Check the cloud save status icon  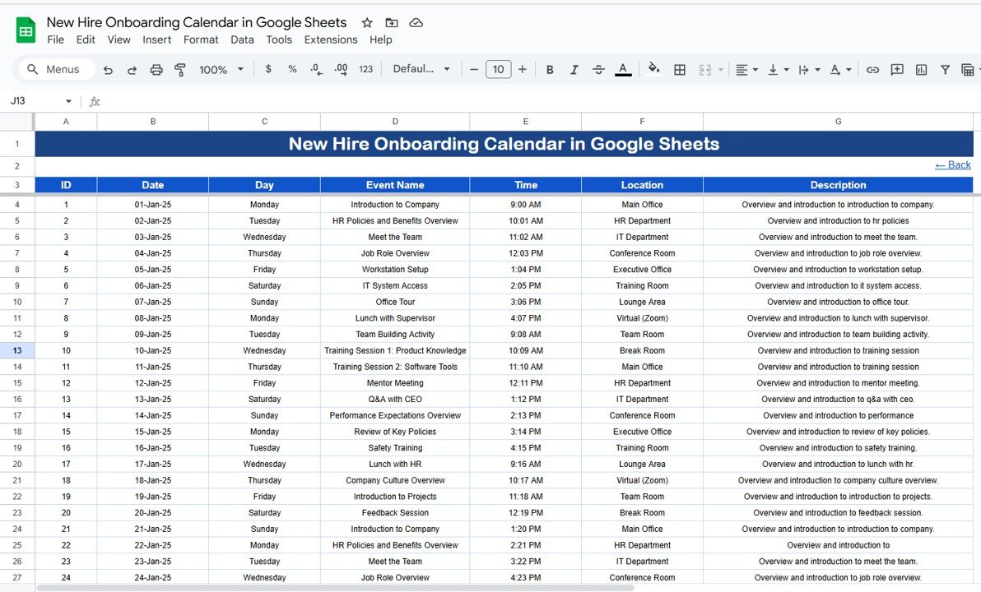(416, 23)
